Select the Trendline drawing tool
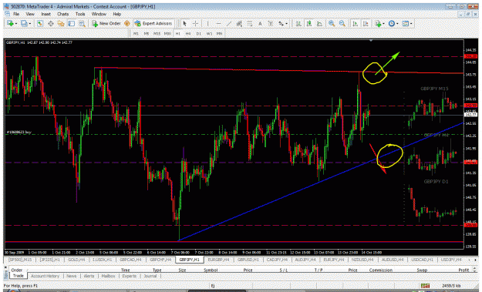482x292 pixels. coord(229,23)
